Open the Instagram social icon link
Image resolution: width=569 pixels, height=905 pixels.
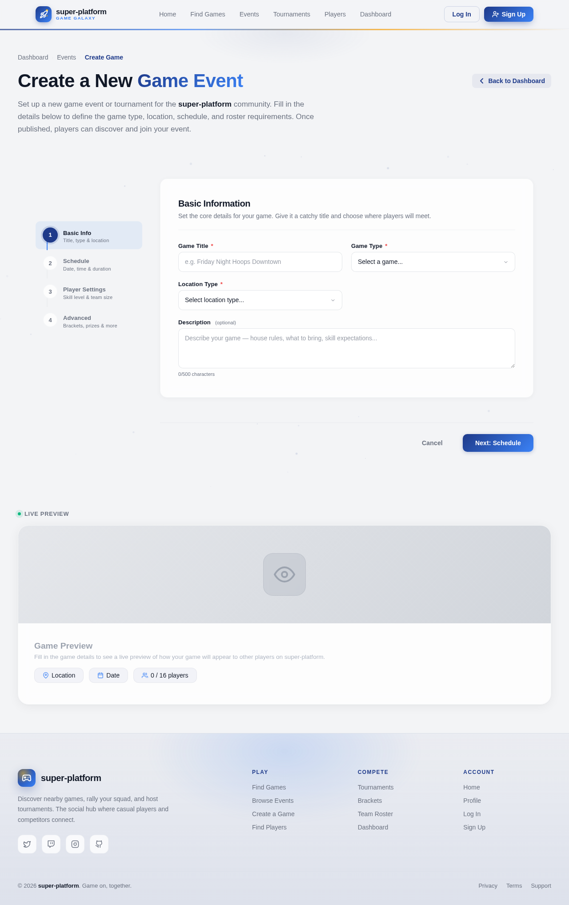[75, 844]
